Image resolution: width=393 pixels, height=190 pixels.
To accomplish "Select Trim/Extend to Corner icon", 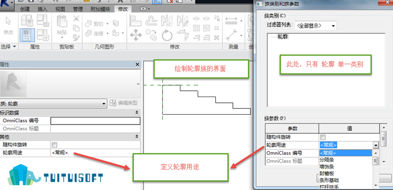I will click(182, 35).
